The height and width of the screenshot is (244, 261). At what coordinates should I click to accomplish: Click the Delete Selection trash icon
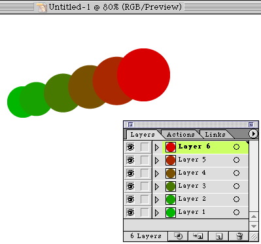pos(239,236)
